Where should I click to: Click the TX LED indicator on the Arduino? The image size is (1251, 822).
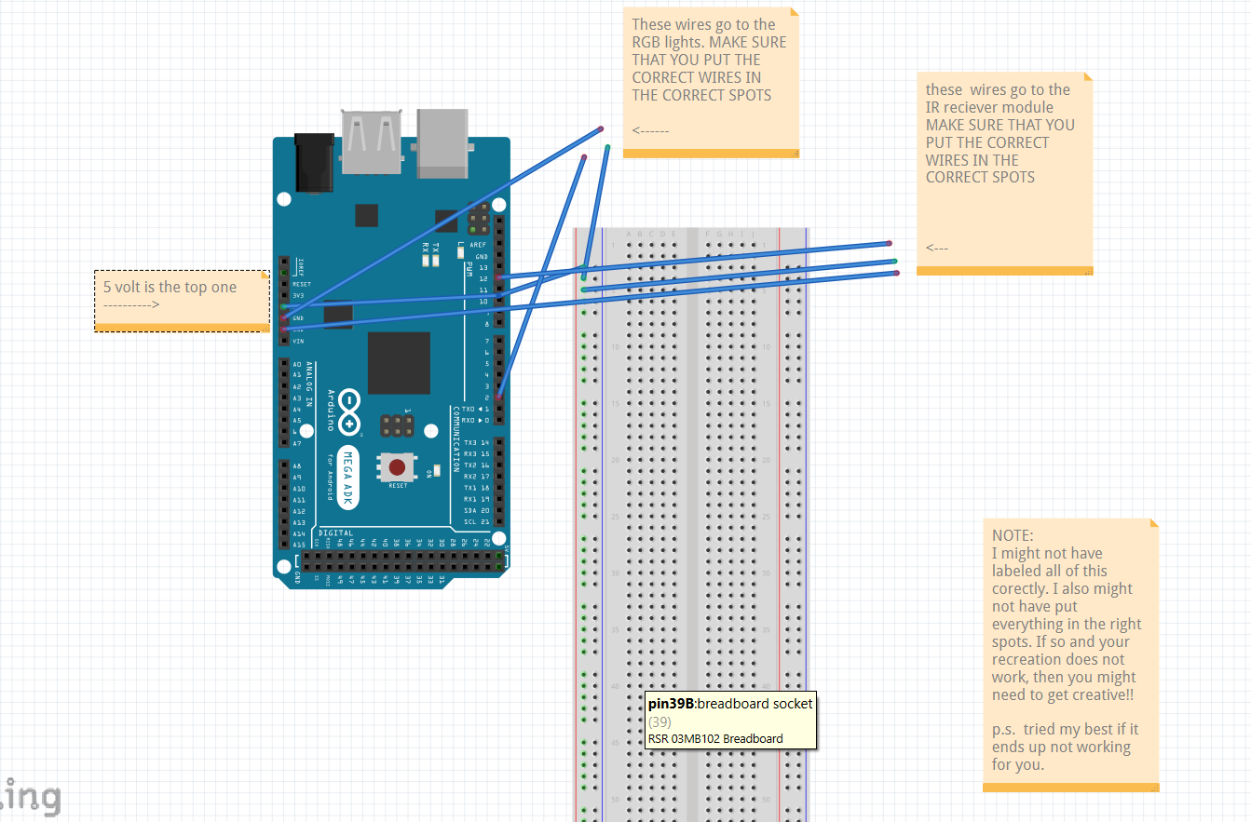(x=435, y=262)
